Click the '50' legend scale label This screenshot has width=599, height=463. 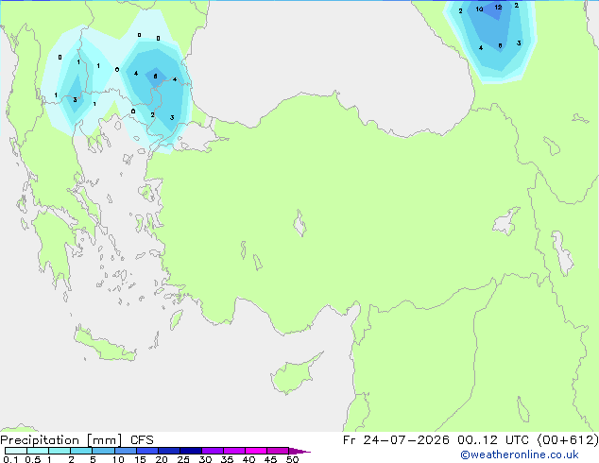tap(292, 459)
